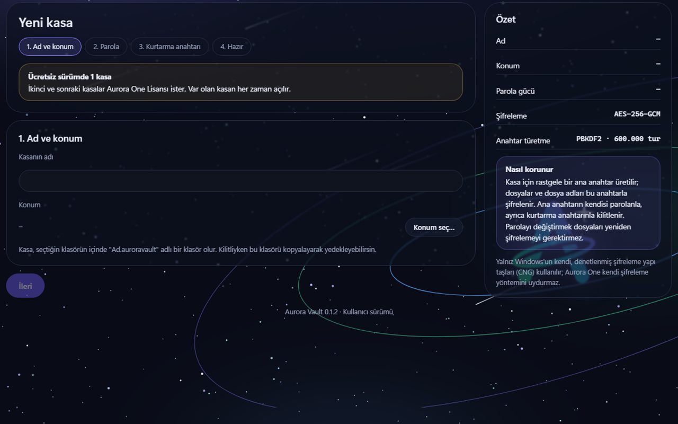Click the "Ad.auroravault" folder hint text
This screenshot has width=678, height=424.
[198, 249]
